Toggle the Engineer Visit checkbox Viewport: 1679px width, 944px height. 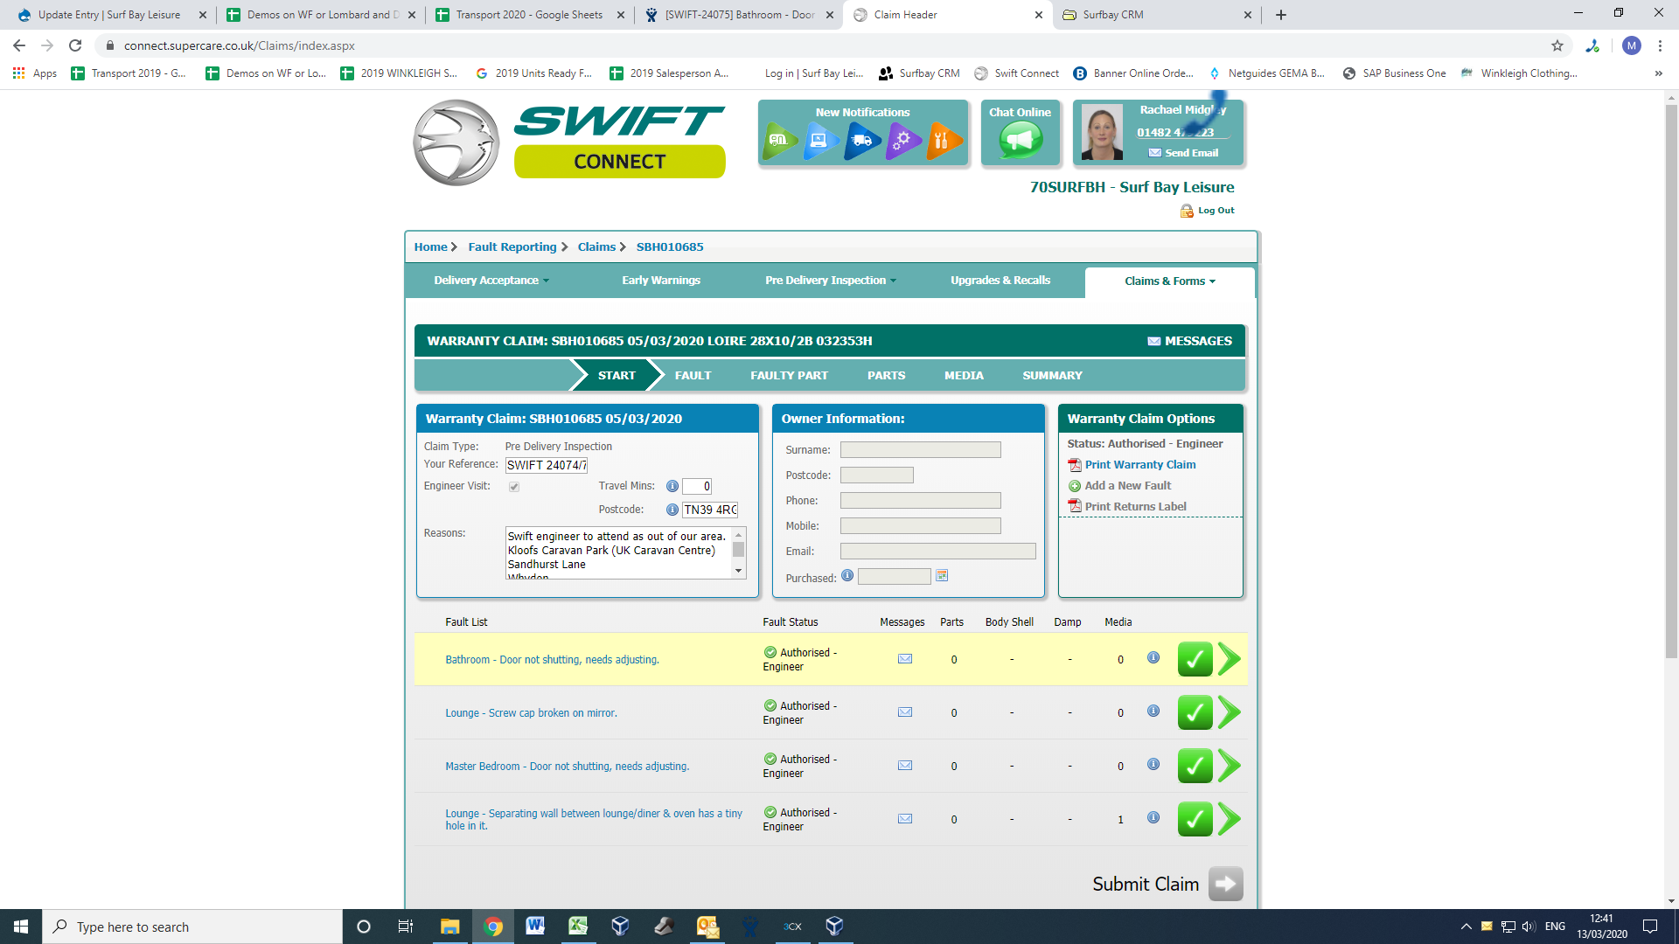tap(514, 487)
